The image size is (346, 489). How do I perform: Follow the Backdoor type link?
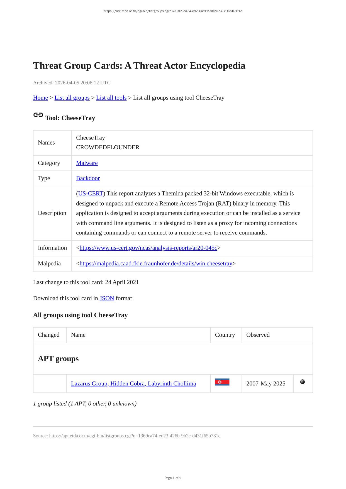(88, 178)
